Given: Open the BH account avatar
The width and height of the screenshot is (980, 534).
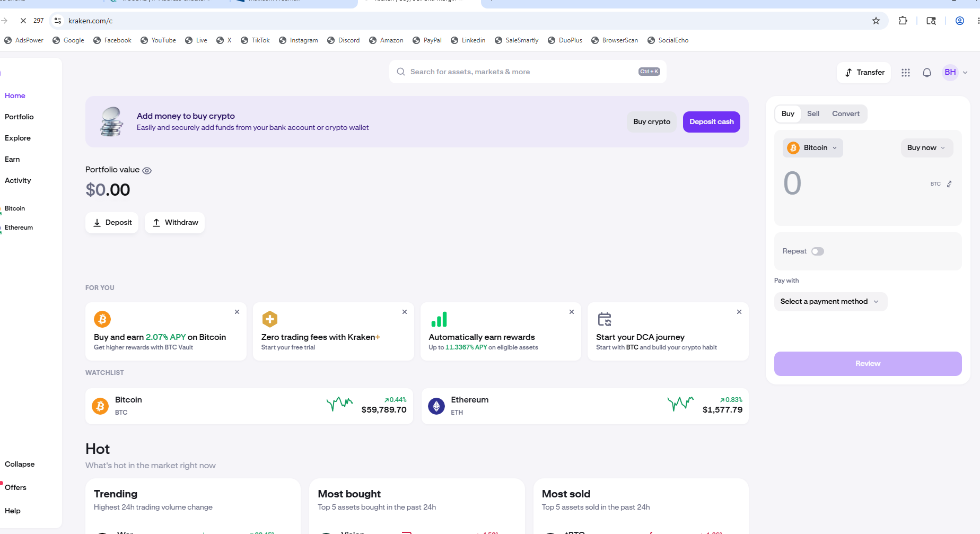Looking at the screenshot, I should [950, 72].
